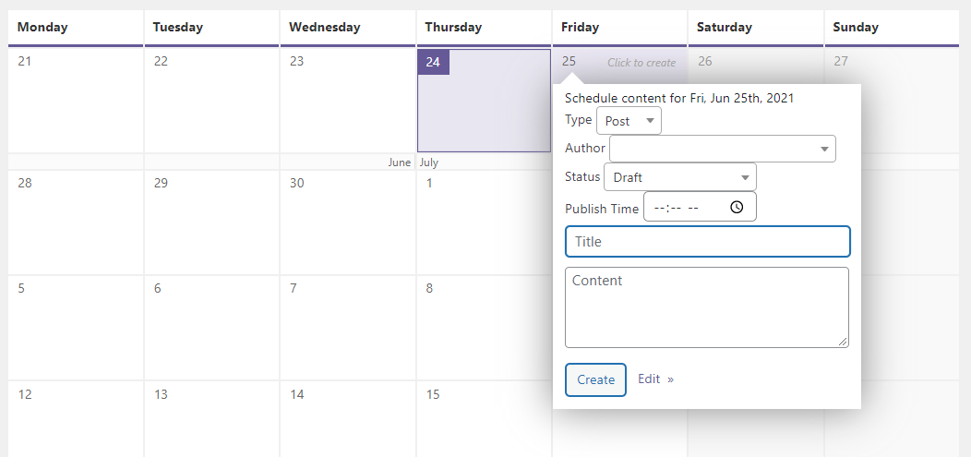Viewport: 971px width, 457px height.
Task: Open the Type dropdown showing Post
Action: click(629, 121)
